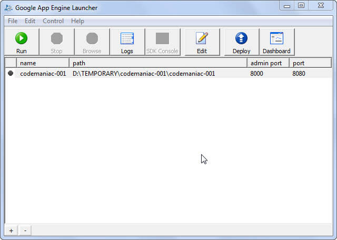Viewport: 337px width, 240px height.
Task: Click the D:\TEMPORARY\codemaniac-001 path cell
Action: 144,74
